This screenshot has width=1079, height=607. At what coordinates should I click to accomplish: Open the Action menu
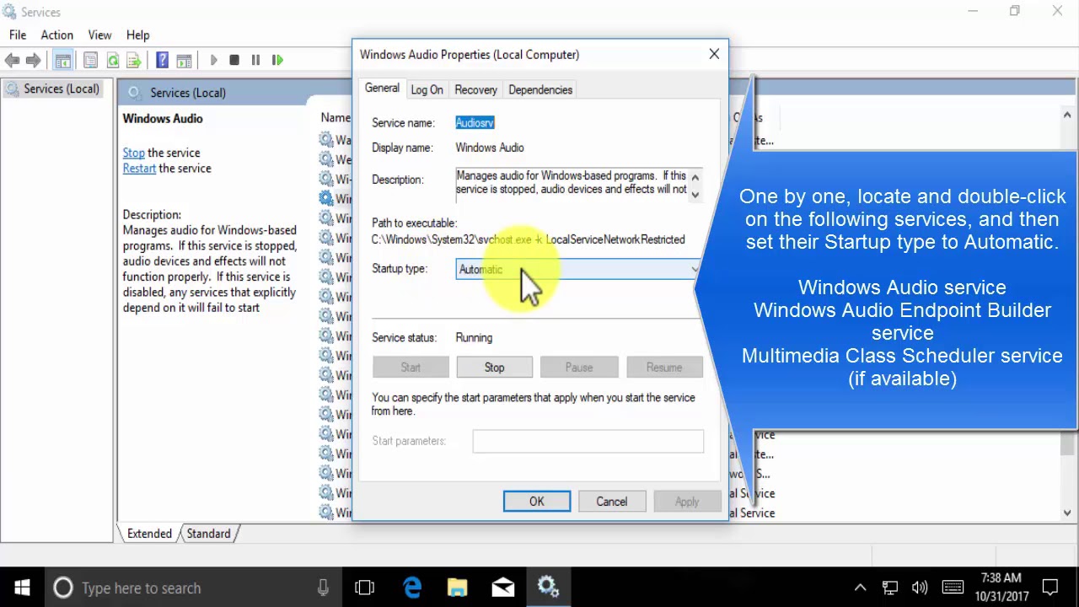tap(56, 35)
